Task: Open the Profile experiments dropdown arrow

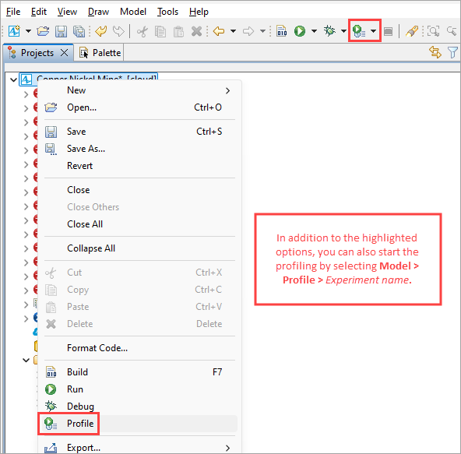Action: (373, 31)
